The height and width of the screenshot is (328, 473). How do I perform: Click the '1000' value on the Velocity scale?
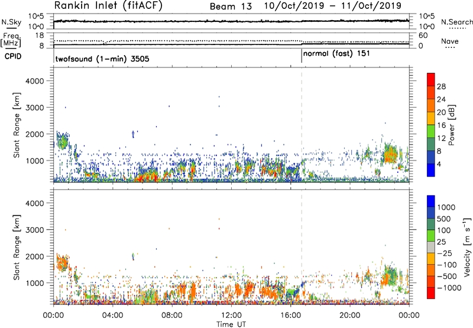(x=446, y=207)
